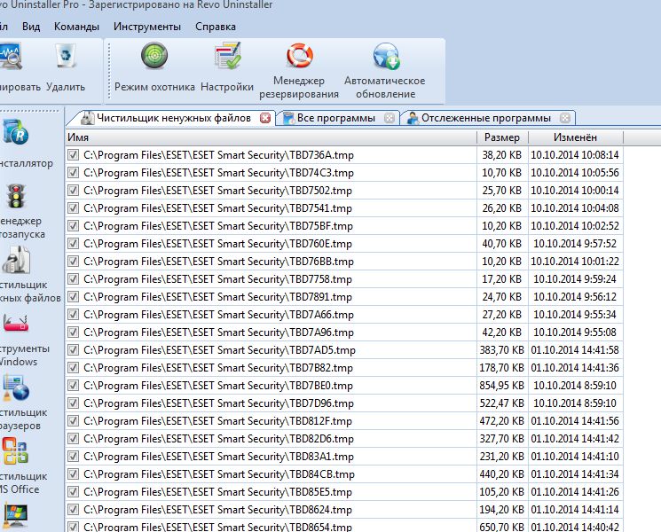Open Windows cleaner monitor icon in sidebar
This screenshot has height=532, width=661.
(x=15, y=516)
